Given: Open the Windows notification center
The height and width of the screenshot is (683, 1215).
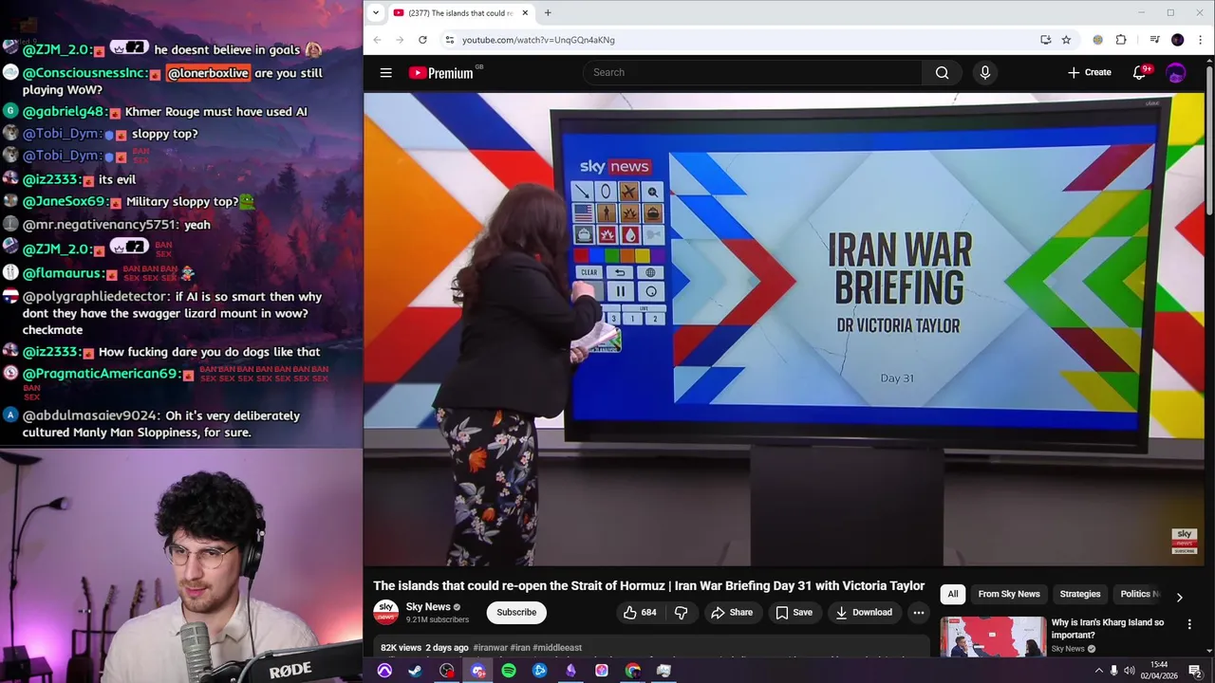Looking at the screenshot, I should (x=1195, y=671).
